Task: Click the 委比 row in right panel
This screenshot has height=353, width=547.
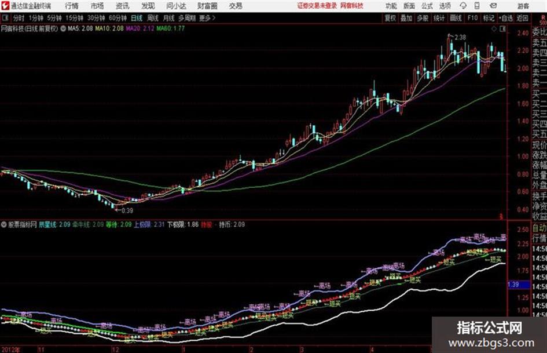Action: tap(539, 32)
